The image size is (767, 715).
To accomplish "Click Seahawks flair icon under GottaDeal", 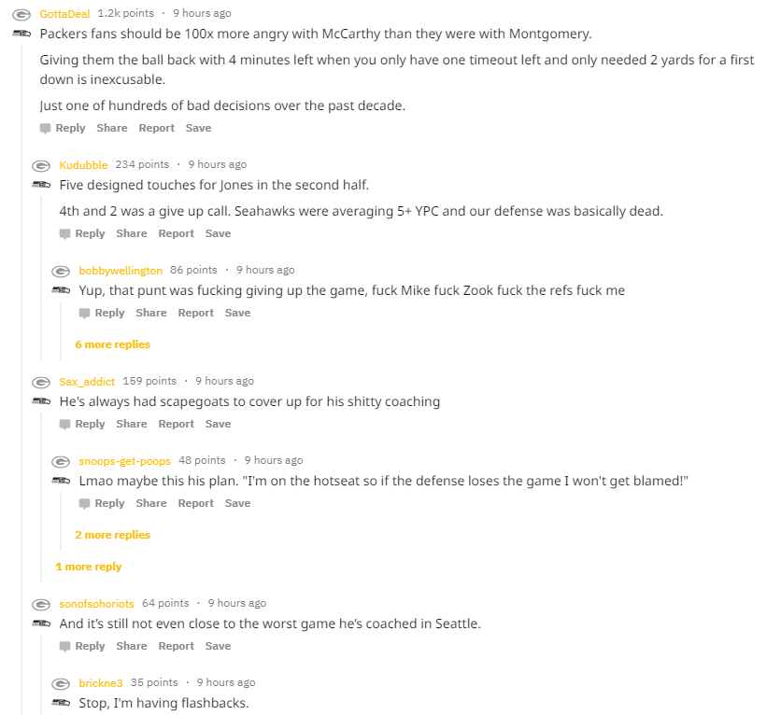I will (21, 34).
